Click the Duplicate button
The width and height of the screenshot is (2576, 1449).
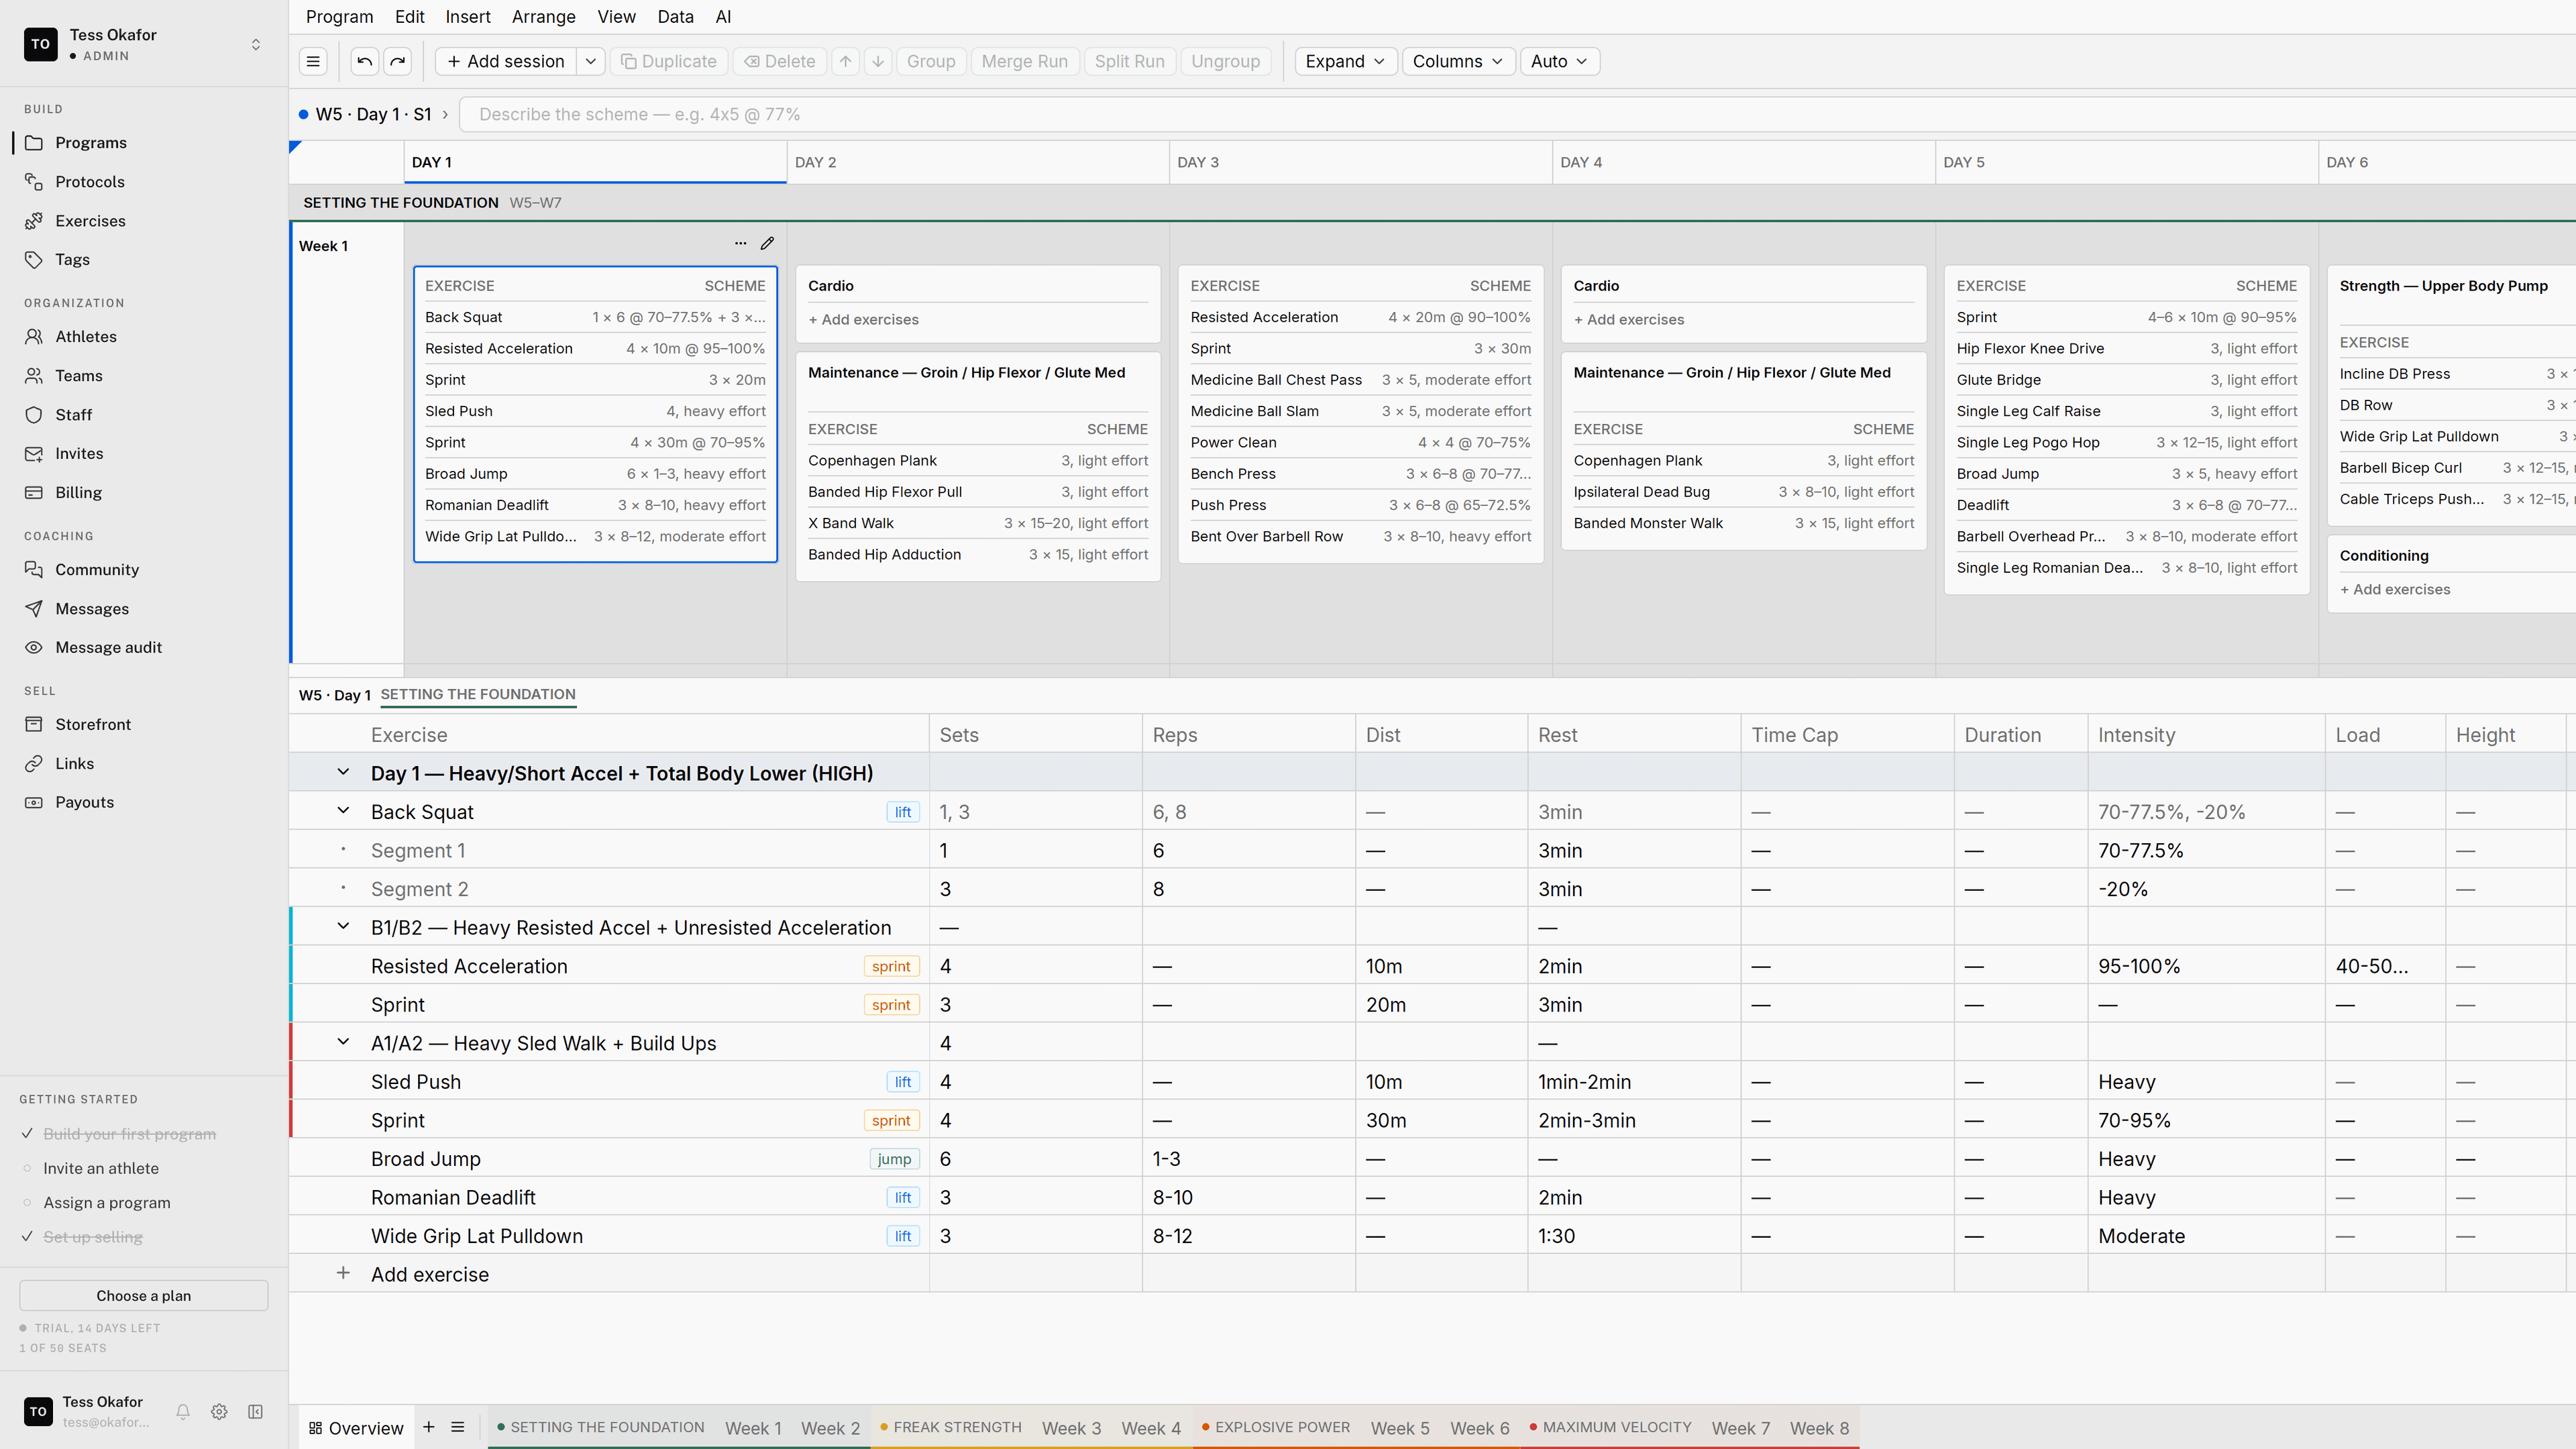pyautogui.click(x=668, y=61)
